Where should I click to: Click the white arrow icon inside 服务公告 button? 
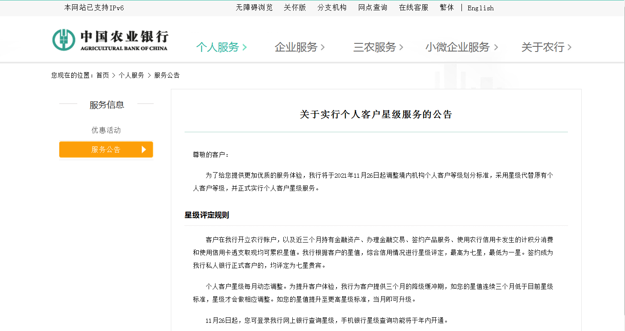(143, 149)
